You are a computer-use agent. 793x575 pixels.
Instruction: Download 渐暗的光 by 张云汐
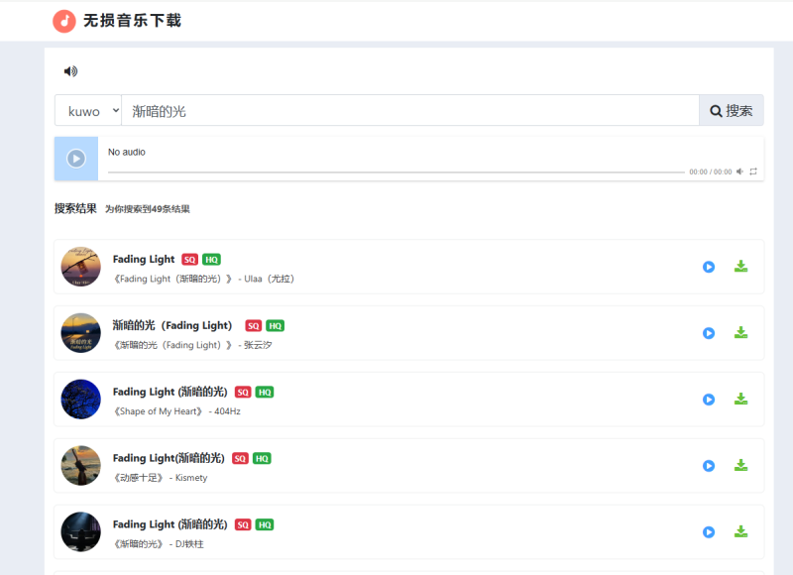click(741, 333)
